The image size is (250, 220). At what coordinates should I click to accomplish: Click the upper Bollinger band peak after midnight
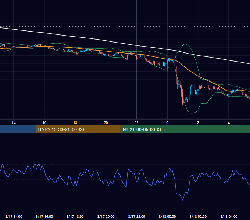coord(185,44)
